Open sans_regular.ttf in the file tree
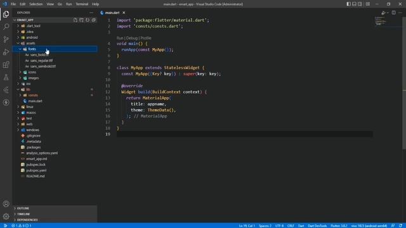 [x=55, y=61]
